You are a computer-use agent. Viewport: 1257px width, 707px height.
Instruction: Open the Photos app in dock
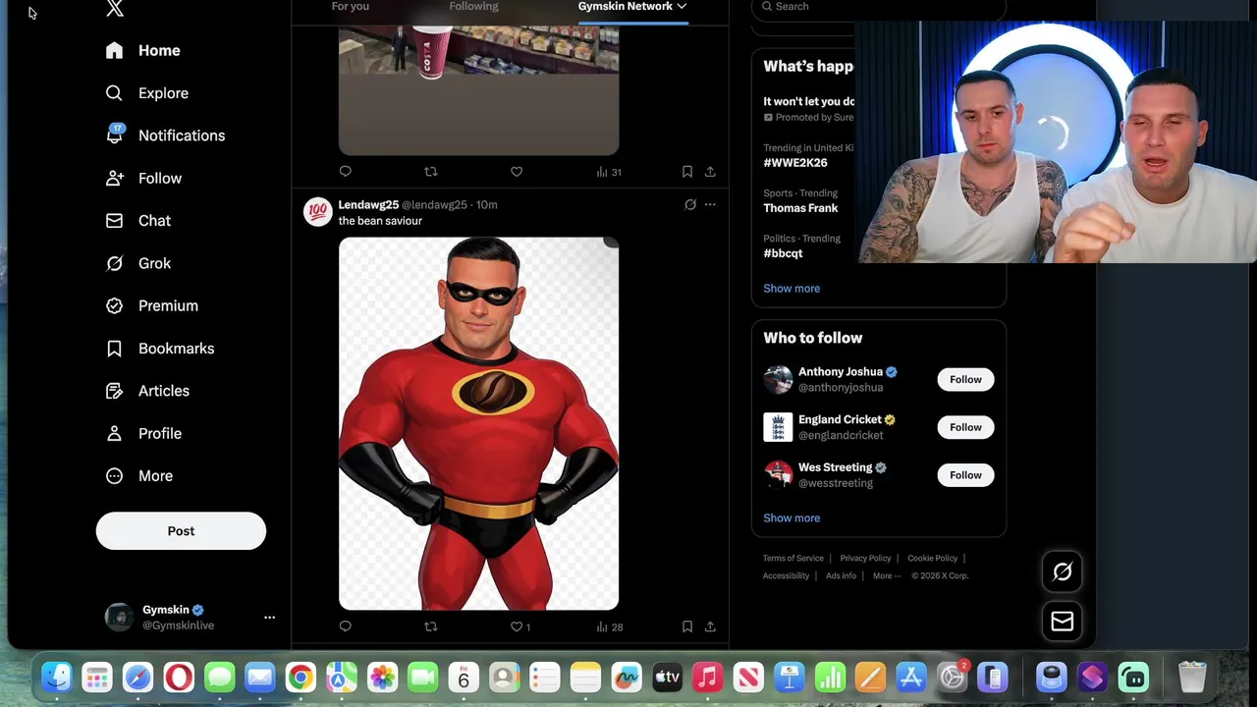point(382,678)
